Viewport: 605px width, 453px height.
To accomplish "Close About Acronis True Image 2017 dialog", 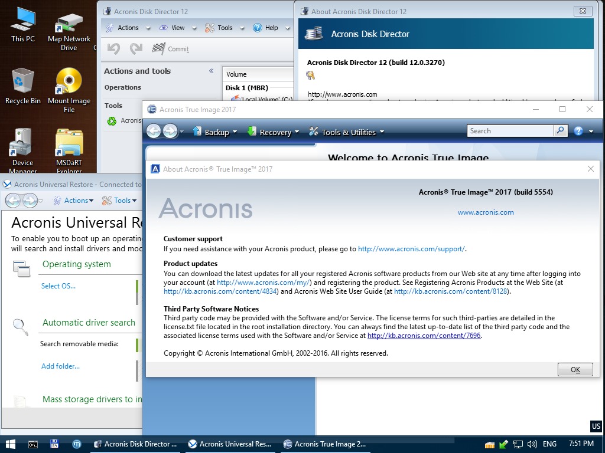I will [x=590, y=169].
